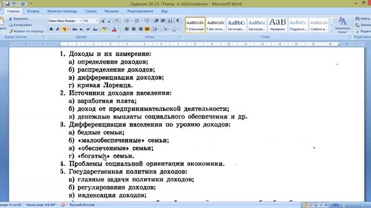Switch to Print Layout view
Image resolution: width=371 pixels, height=208 pixels.
pos(305,205)
